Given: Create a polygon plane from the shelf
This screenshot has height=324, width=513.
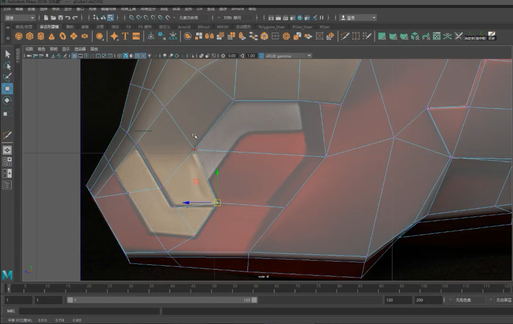Looking at the screenshot, I should tap(73, 36).
